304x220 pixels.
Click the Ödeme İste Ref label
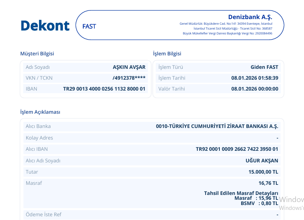pyautogui.click(x=43, y=214)
